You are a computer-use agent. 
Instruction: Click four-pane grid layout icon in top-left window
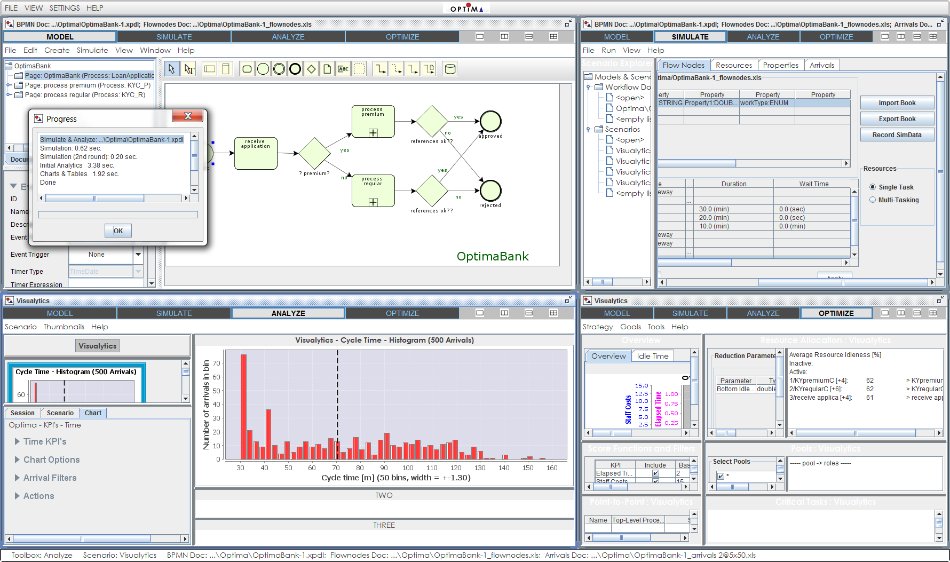point(553,37)
